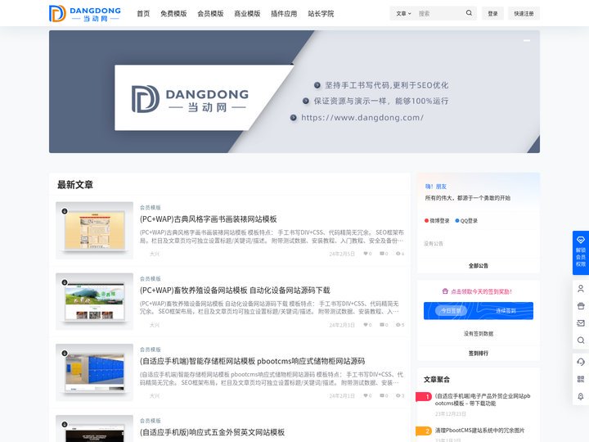Image resolution: width=589 pixels, height=442 pixels.
Task: Open the 全部公告 link
Action: tap(479, 266)
